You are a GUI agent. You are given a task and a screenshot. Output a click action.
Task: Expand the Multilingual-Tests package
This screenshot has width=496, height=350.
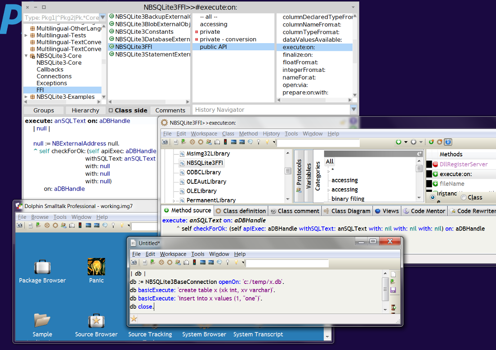click(26, 35)
